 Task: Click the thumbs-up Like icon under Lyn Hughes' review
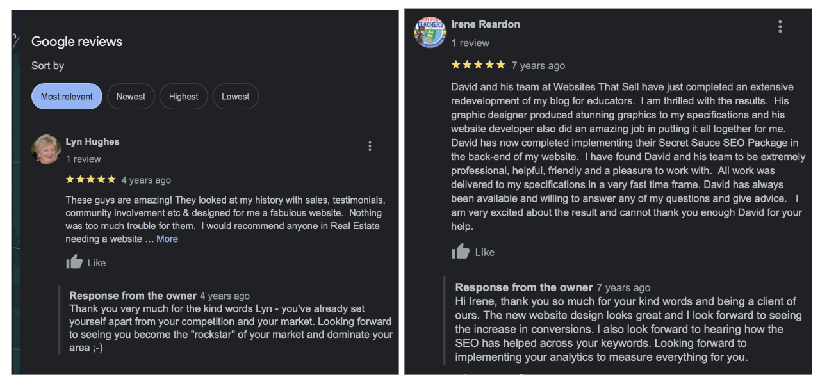pos(74,261)
